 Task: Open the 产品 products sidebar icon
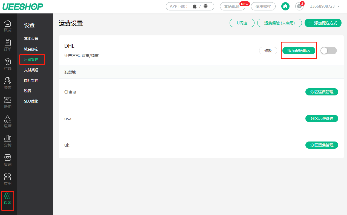click(8, 64)
